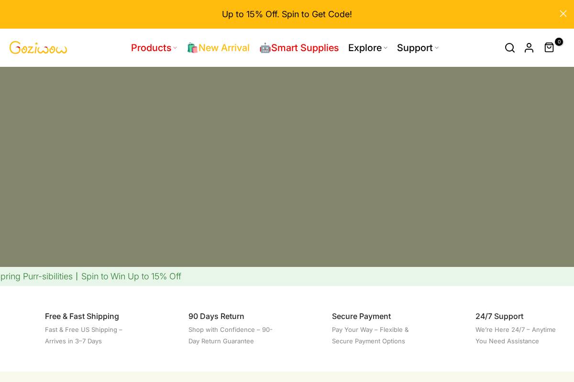Click the 24/7 Support heading
The width and height of the screenshot is (574, 382).
pos(499,316)
